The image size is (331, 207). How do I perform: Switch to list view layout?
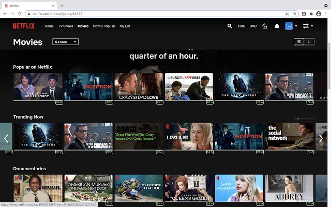[299, 41]
